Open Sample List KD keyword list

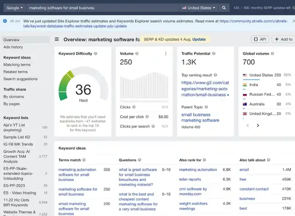(18, 137)
